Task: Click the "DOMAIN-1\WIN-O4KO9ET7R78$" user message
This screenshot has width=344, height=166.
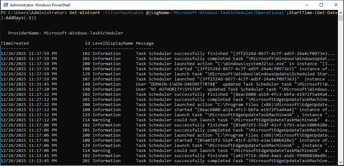Action: [x=236, y=84]
